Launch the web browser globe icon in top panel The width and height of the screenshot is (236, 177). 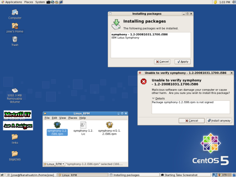52,2
